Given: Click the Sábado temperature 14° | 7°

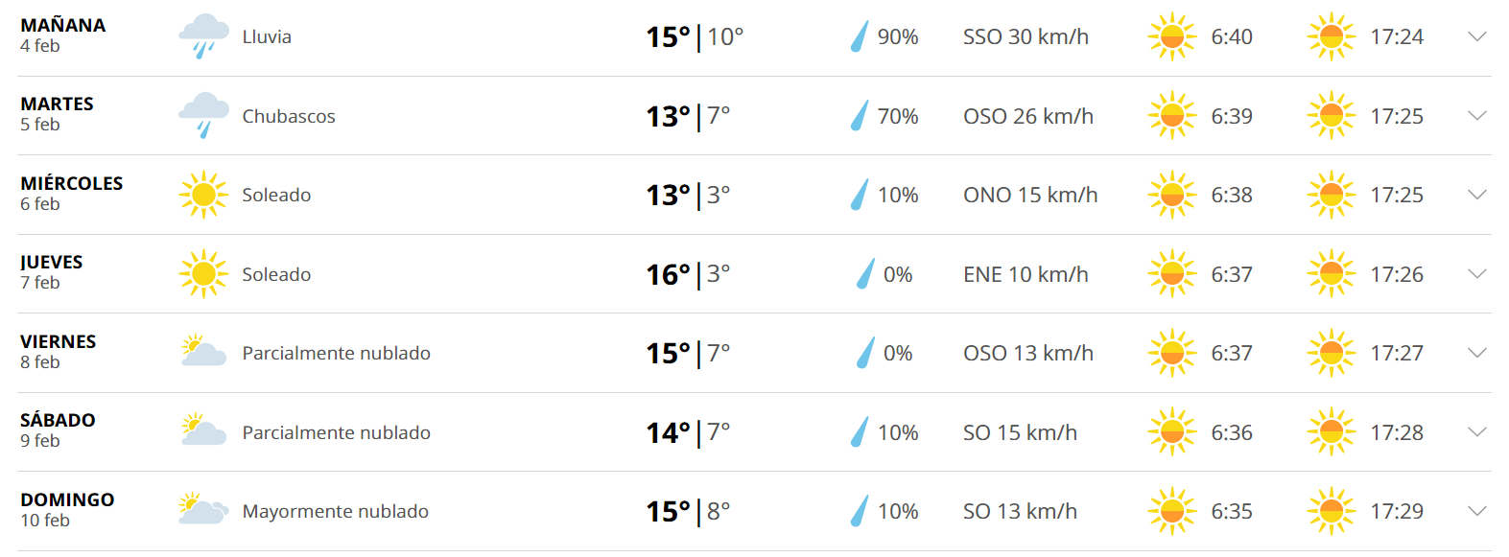Looking at the screenshot, I should click(688, 432).
